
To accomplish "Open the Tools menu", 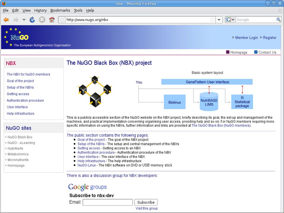I will click(78, 10).
